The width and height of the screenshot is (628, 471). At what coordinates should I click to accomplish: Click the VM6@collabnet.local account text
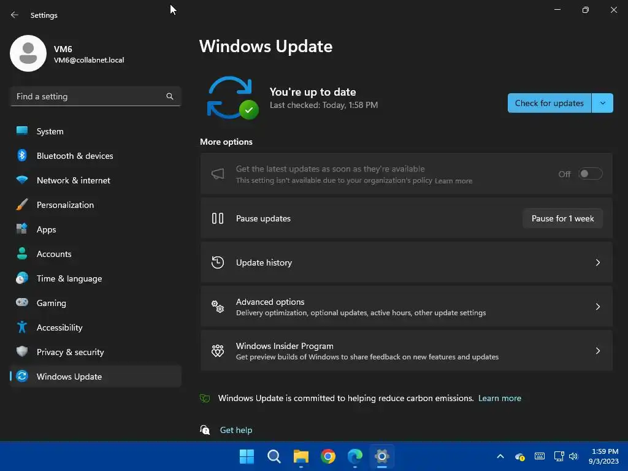[x=89, y=60]
